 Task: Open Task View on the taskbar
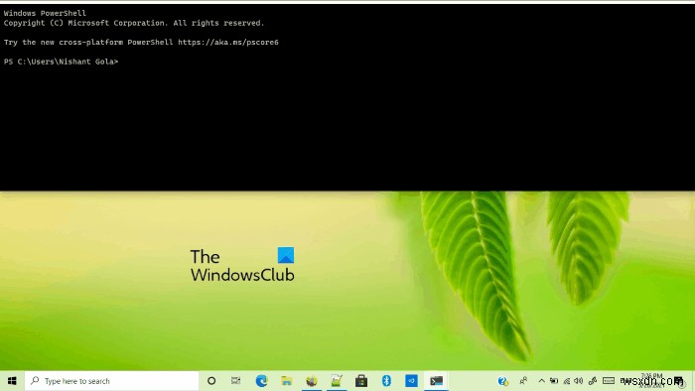tap(236, 381)
